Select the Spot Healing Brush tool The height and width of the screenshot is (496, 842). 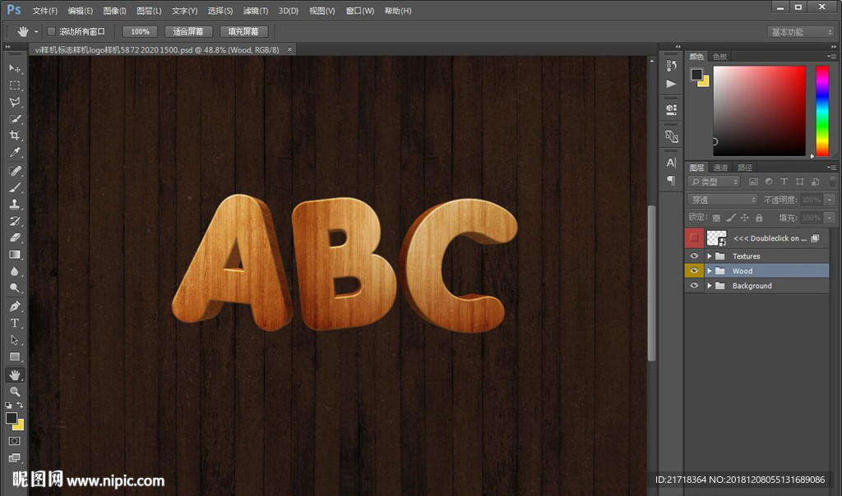[15, 171]
